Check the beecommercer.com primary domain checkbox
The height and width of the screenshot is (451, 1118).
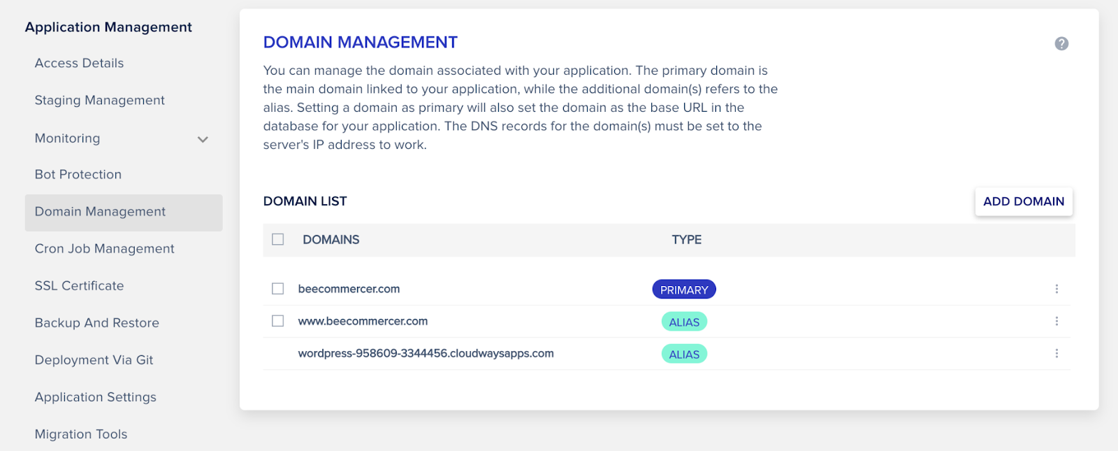point(278,289)
